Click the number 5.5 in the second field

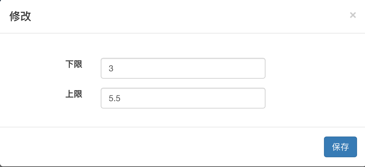pos(115,98)
